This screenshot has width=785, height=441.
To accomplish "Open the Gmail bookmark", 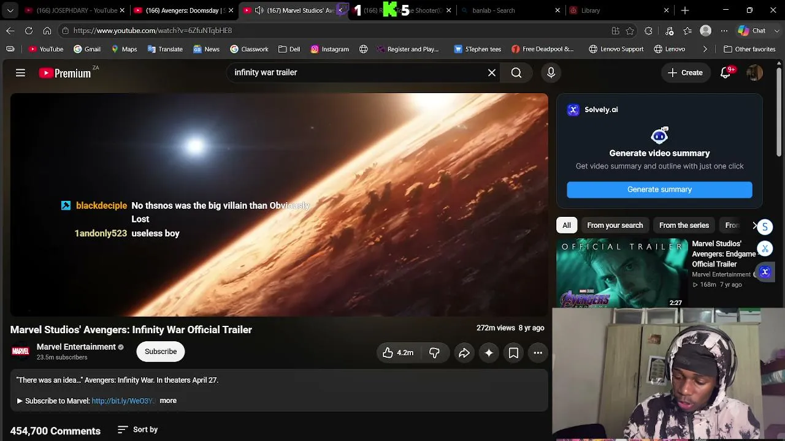I will click(x=87, y=49).
